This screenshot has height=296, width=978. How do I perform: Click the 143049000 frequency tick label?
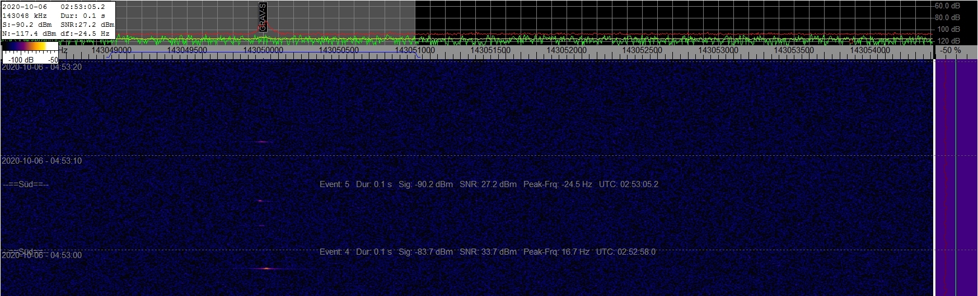pos(111,50)
